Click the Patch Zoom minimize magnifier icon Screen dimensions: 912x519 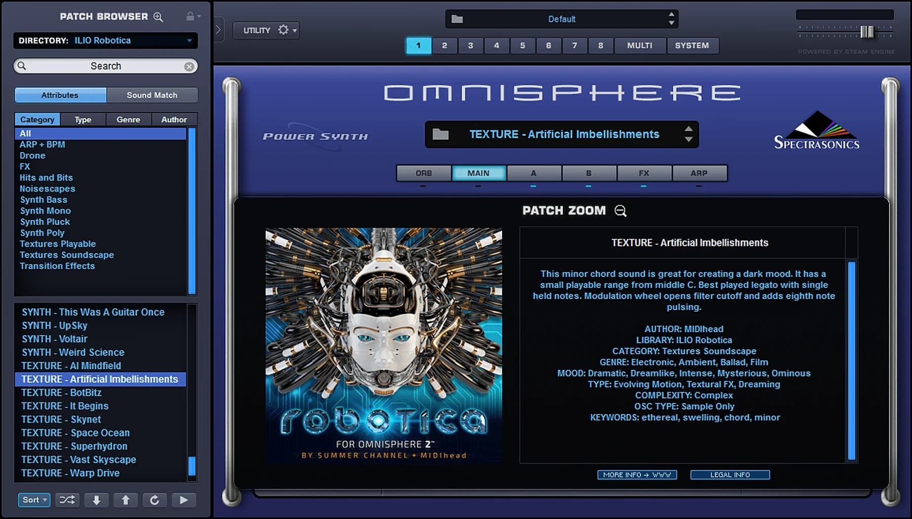click(x=621, y=211)
